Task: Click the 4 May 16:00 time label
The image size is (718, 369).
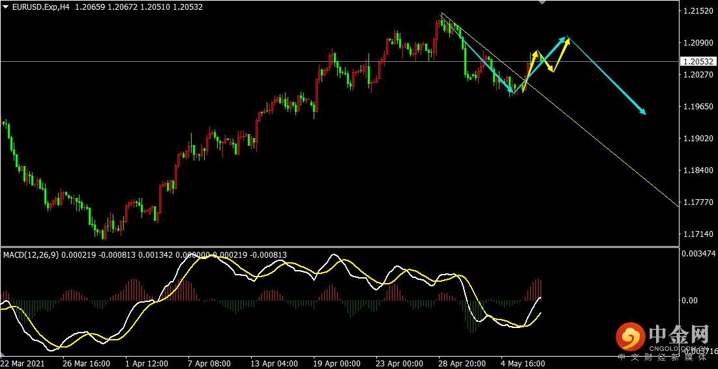Action: click(522, 364)
